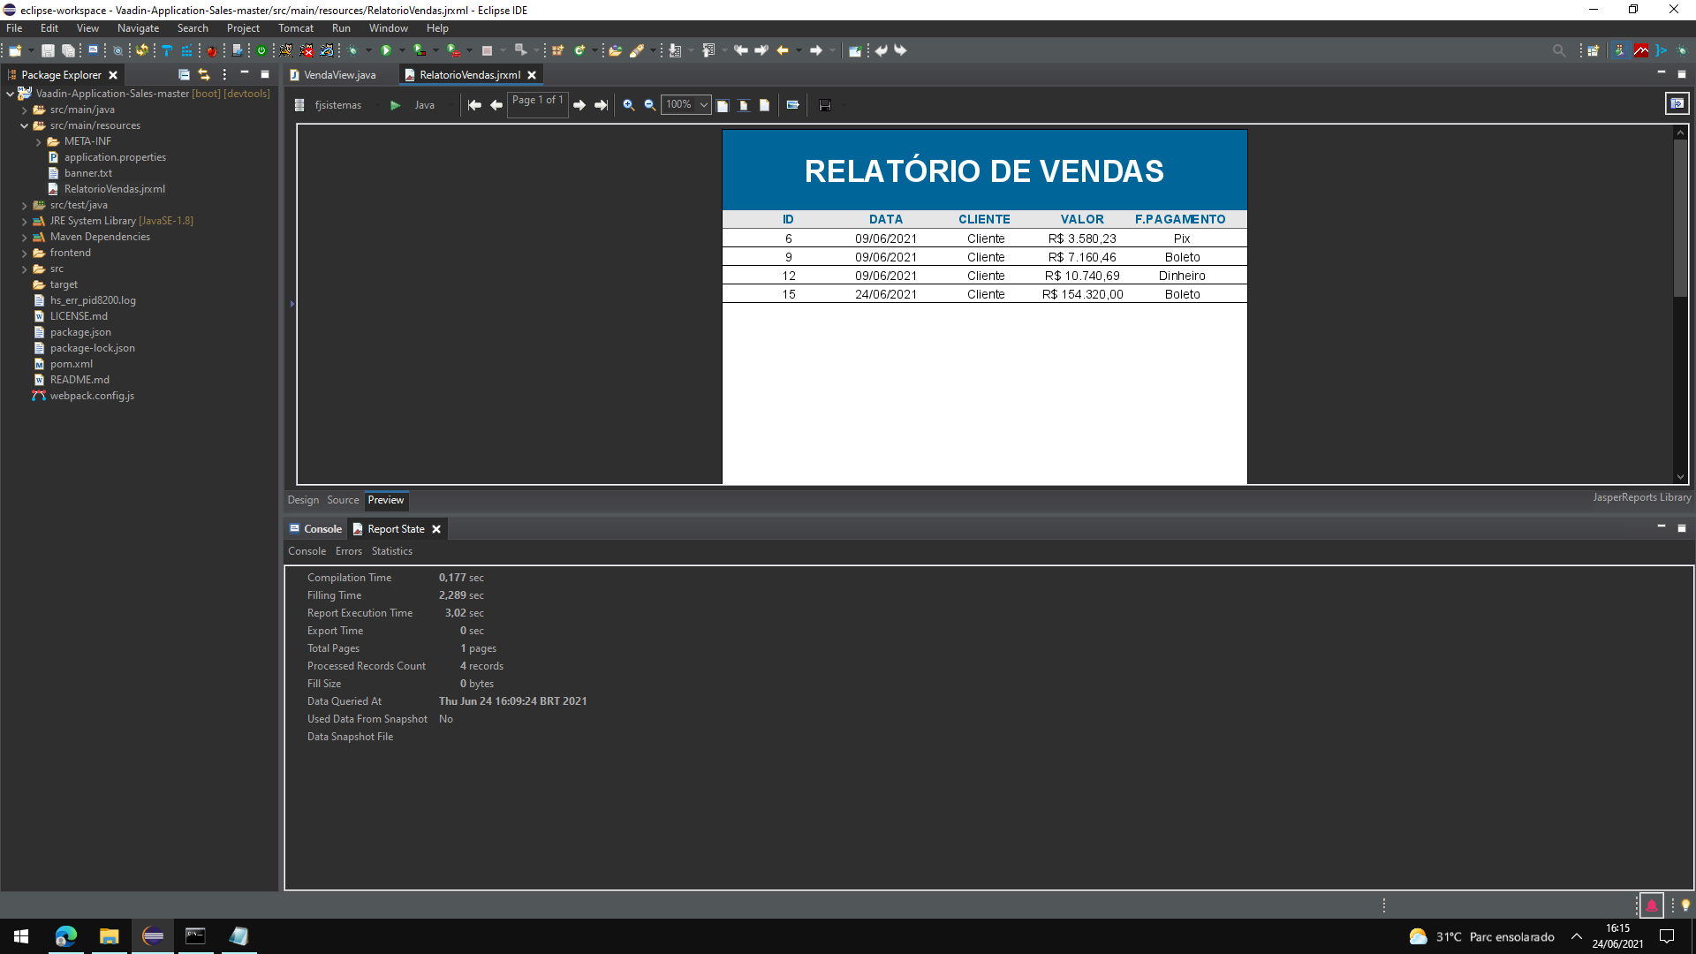
Task: Go to the last report page
Action: coord(602,105)
